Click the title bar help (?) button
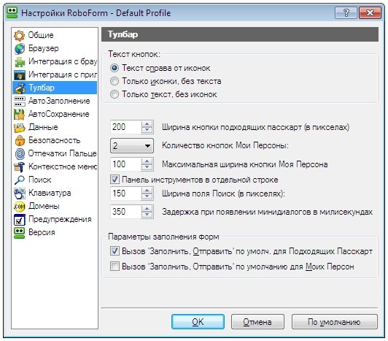The width and height of the screenshot is (388, 341). pyautogui.click(x=346, y=12)
